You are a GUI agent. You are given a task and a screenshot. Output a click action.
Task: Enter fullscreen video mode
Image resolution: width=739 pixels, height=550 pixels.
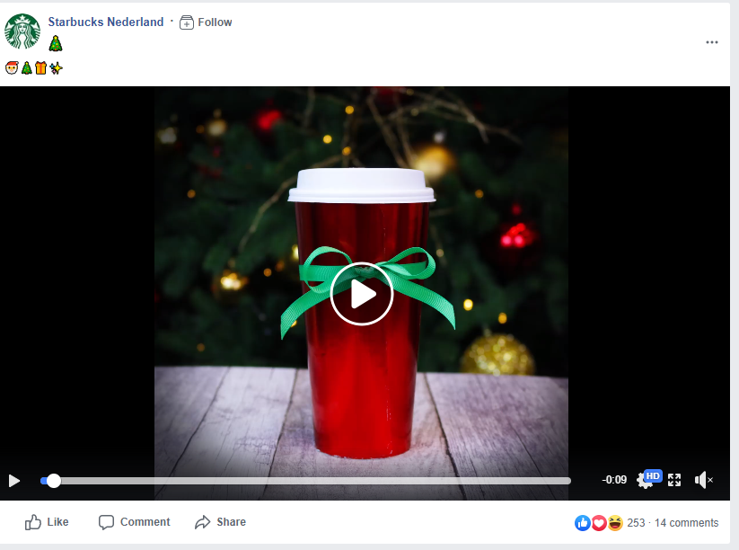pyautogui.click(x=674, y=480)
